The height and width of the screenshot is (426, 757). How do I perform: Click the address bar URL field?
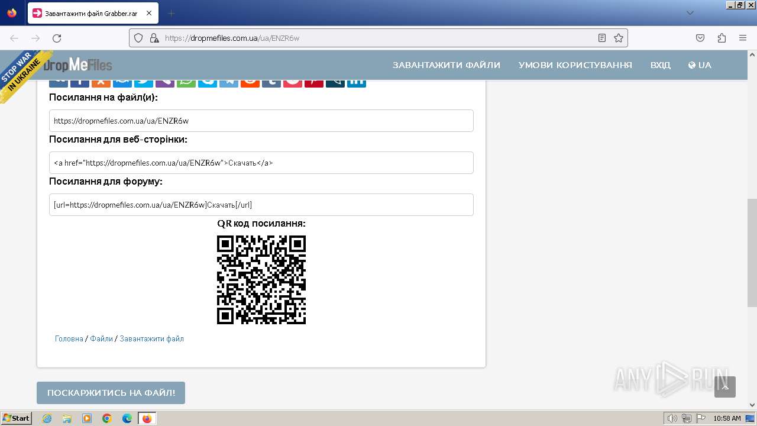click(x=378, y=38)
